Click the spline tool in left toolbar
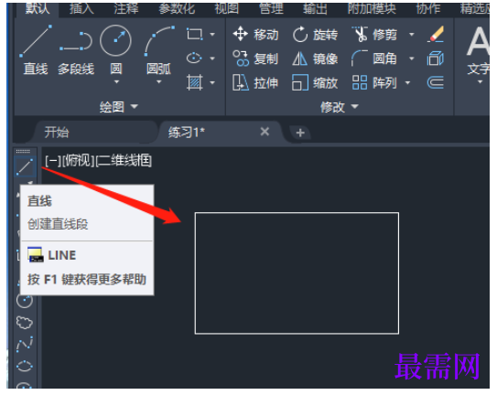The image size is (497, 395). point(25,345)
